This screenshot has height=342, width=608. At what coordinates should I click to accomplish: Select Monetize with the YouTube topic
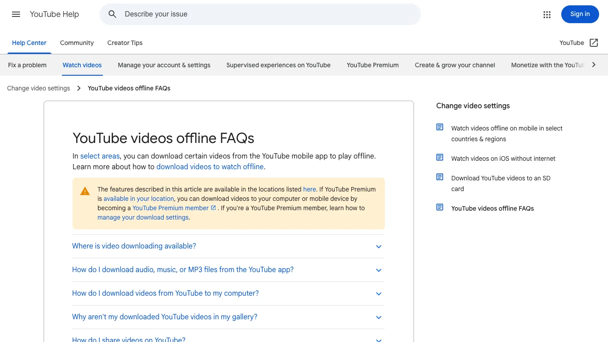click(x=547, y=65)
